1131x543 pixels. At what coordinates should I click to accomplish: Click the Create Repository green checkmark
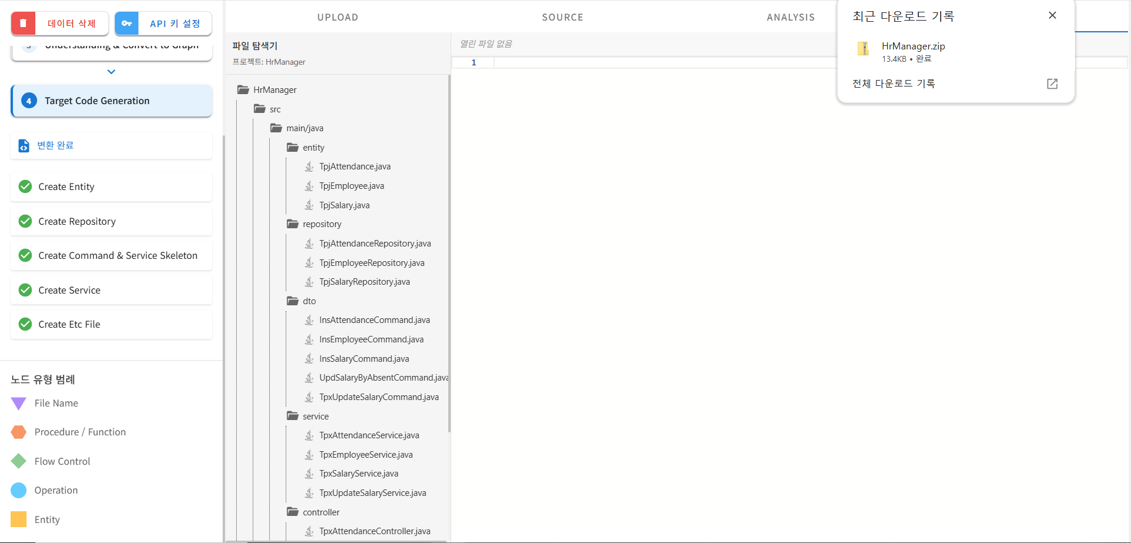25,221
